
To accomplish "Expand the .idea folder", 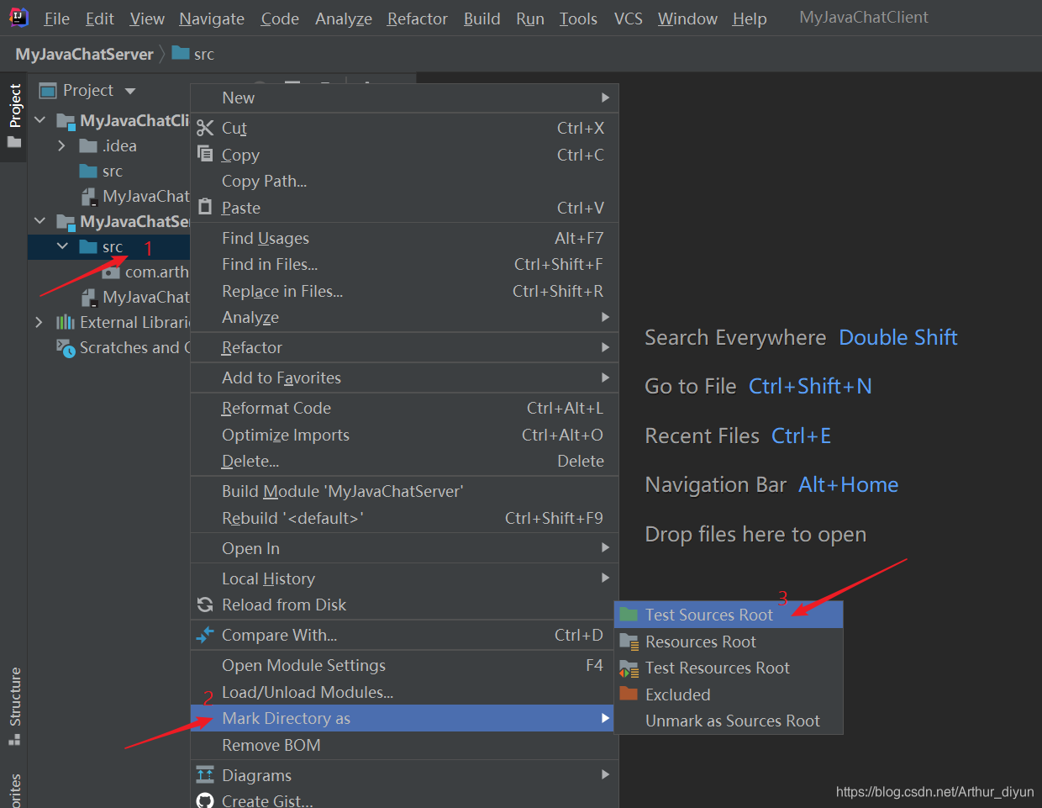I will 61,145.
